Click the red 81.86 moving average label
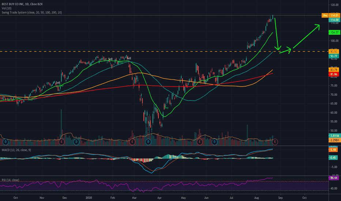This screenshot has width=341, height=201. (334, 74)
